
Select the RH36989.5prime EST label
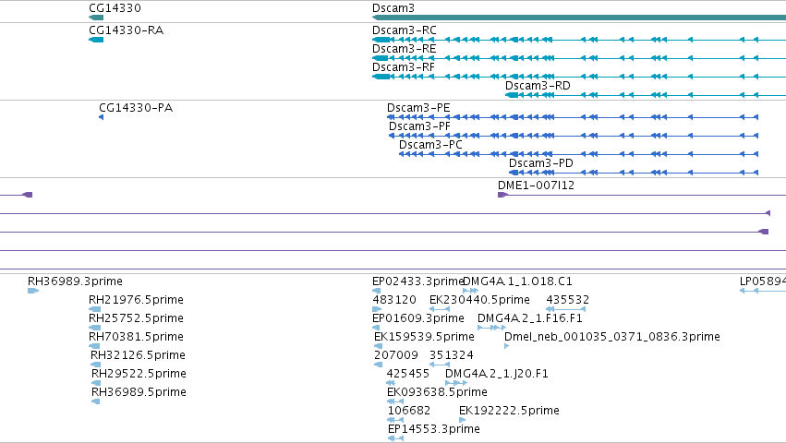[x=139, y=392]
